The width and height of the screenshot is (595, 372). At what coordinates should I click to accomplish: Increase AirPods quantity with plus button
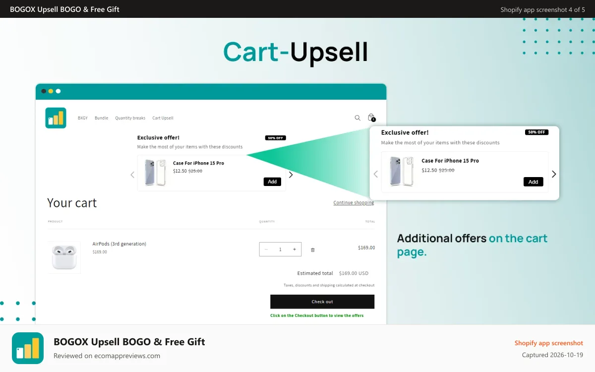tap(295, 249)
